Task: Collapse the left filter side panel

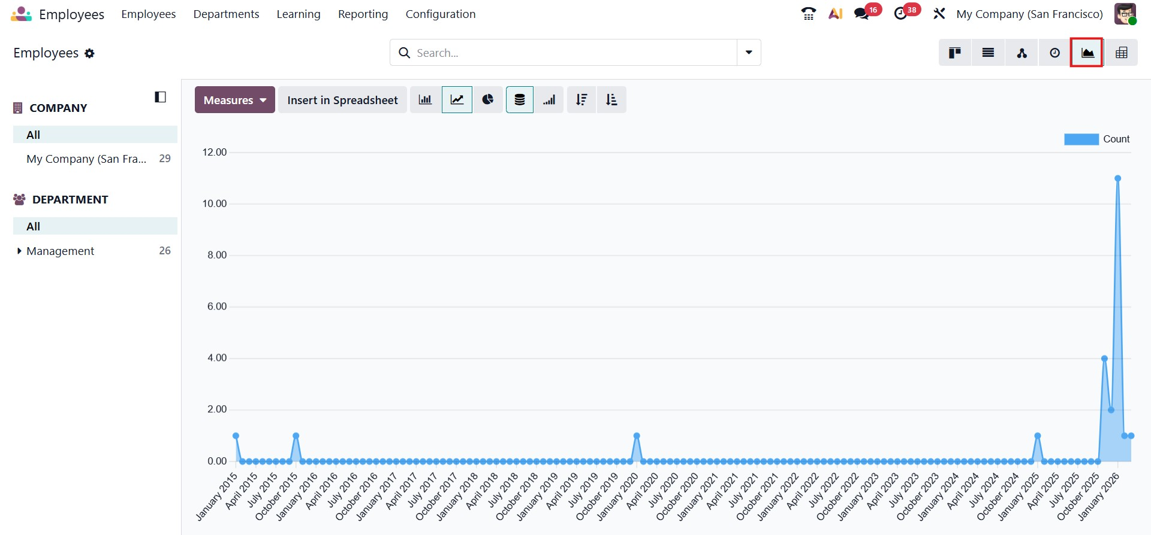Action: [160, 97]
